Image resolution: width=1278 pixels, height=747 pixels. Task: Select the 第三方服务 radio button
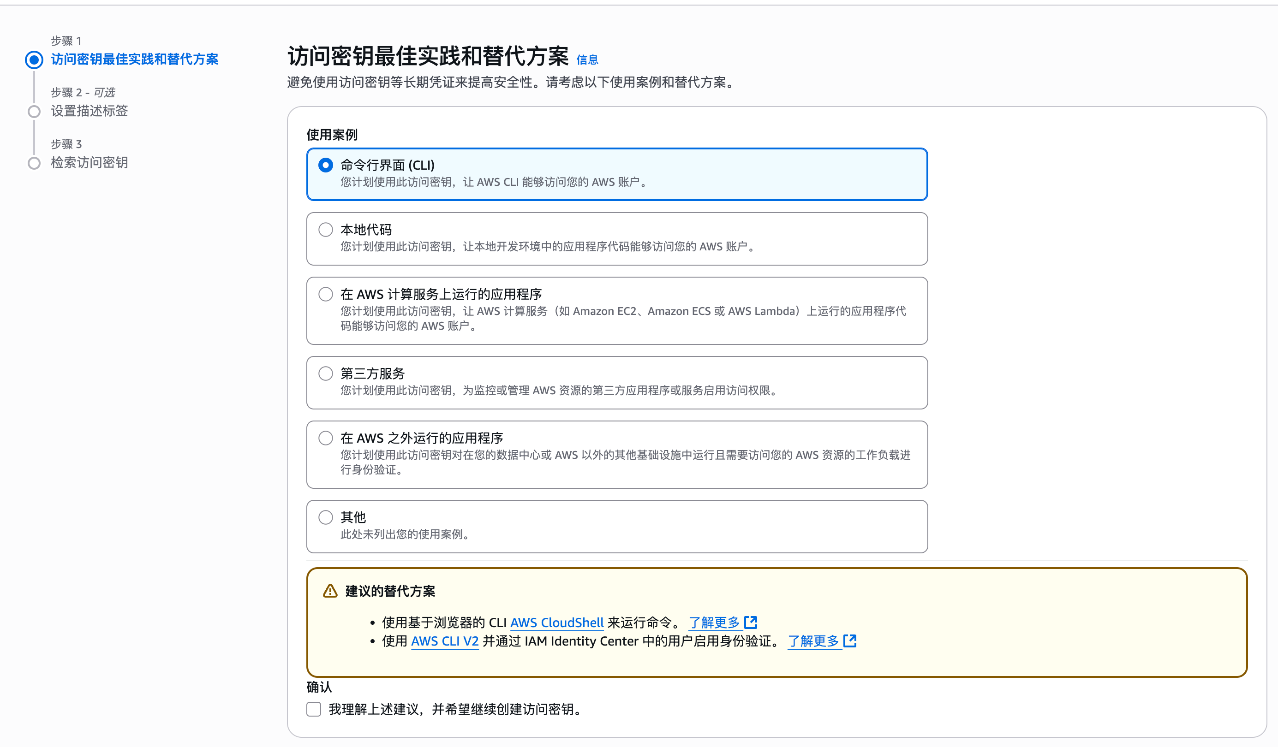(x=326, y=373)
